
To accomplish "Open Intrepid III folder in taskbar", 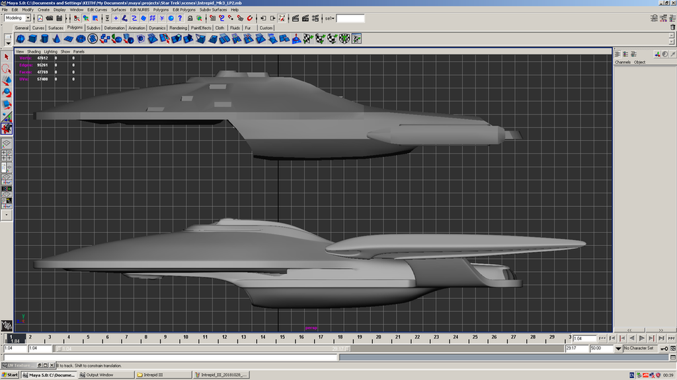I will (x=163, y=375).
